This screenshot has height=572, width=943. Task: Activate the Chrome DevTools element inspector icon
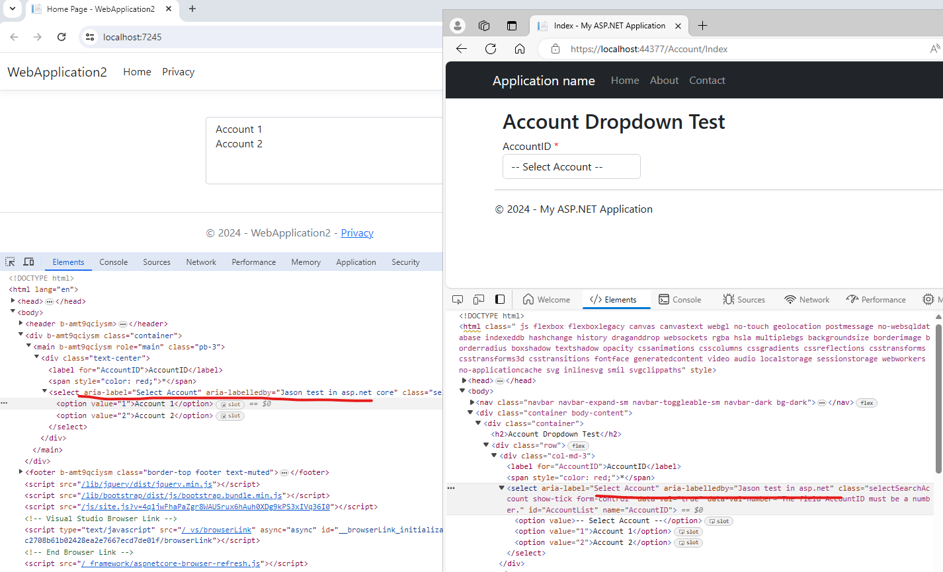[11, 262]
